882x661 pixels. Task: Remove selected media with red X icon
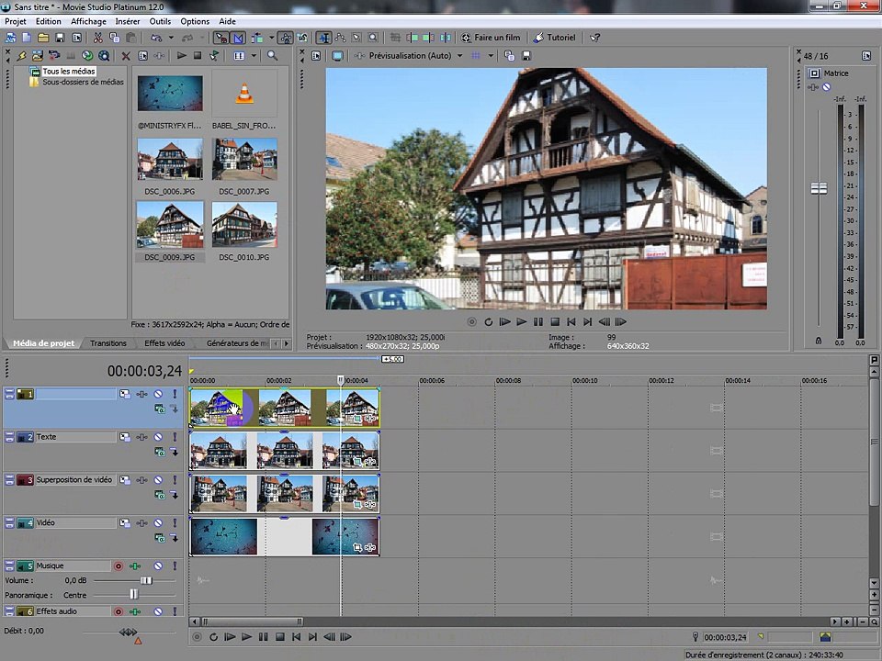126,56
